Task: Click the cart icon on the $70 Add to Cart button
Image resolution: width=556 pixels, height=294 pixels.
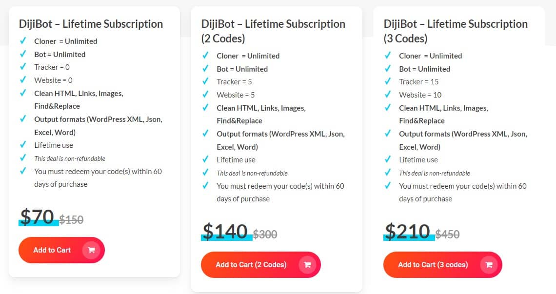Action: (x=92, y=250)
